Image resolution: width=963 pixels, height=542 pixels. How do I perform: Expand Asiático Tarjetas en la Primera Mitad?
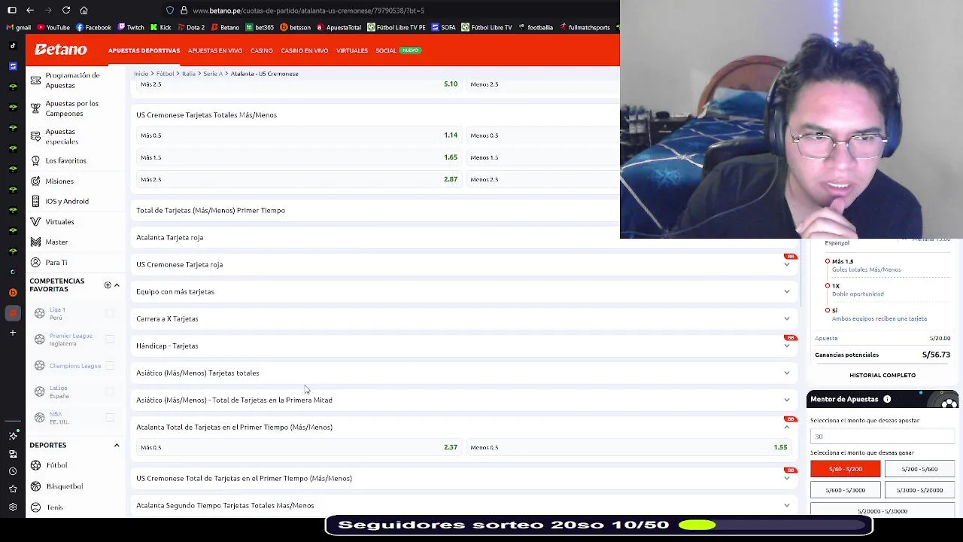[465, 400]
